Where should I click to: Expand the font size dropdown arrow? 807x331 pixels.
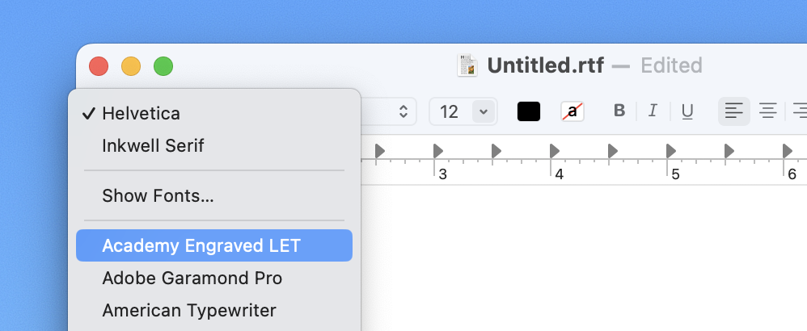coord(484,111)
